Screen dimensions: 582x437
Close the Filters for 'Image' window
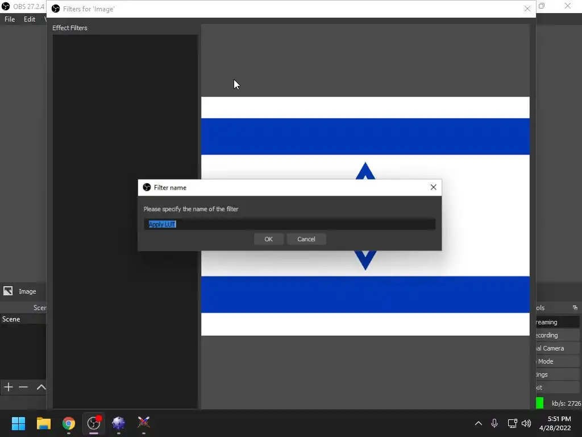click(527, 9)
